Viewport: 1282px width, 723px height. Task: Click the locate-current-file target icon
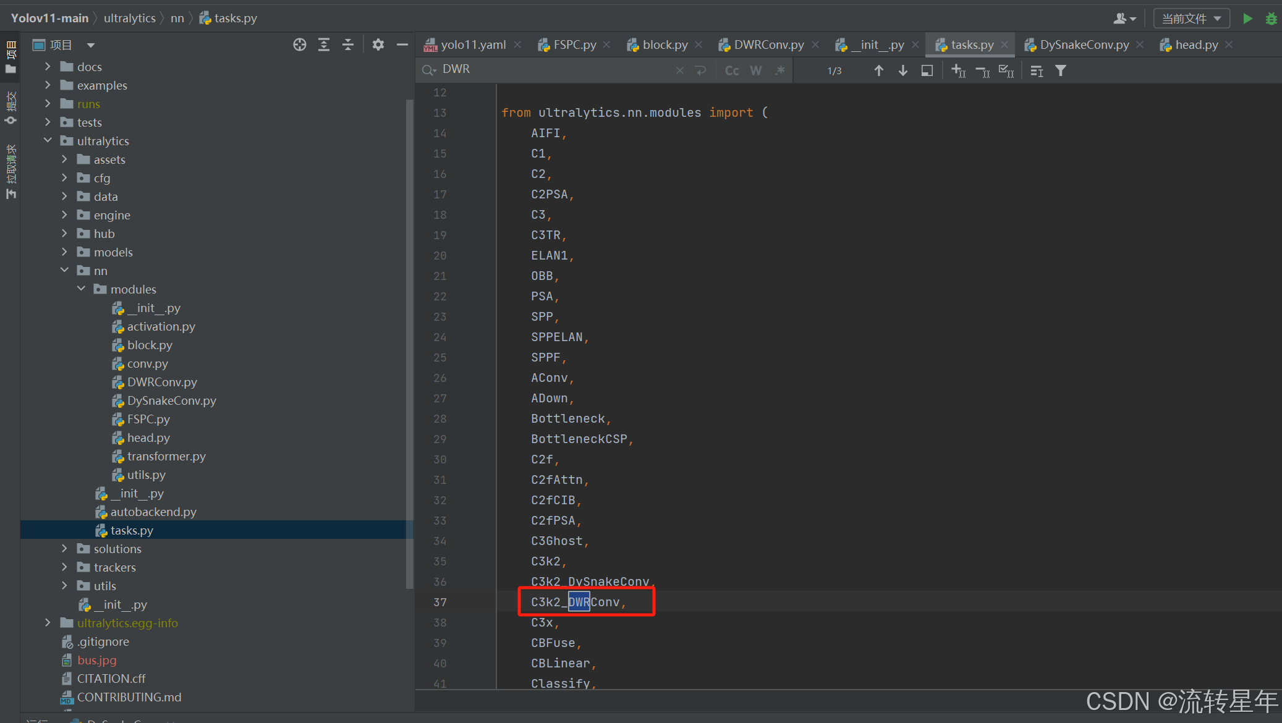tap(300, 44)
